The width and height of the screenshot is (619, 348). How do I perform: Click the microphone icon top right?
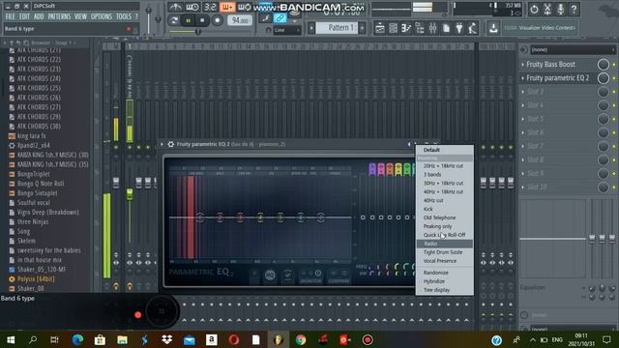point(561,9)
